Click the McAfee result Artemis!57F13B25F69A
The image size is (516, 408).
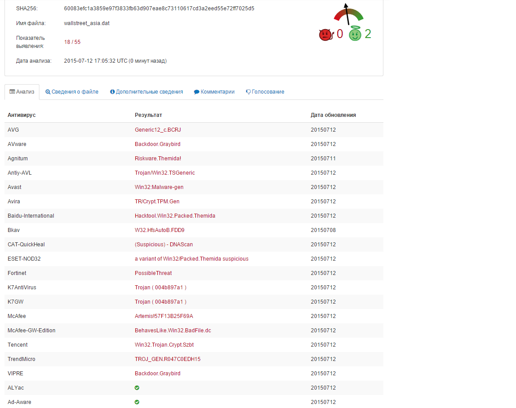click(164, 316)
